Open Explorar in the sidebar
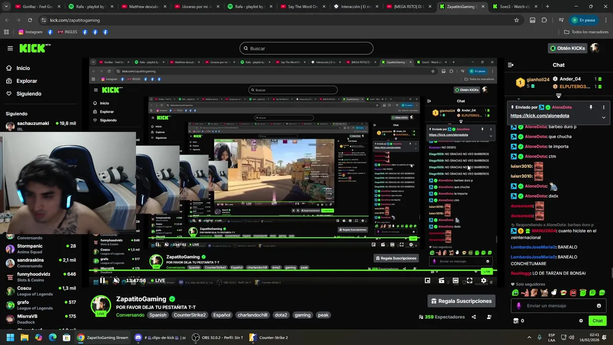Image resolution: width=613 pixels, height=345 pixels. (27, 81)
